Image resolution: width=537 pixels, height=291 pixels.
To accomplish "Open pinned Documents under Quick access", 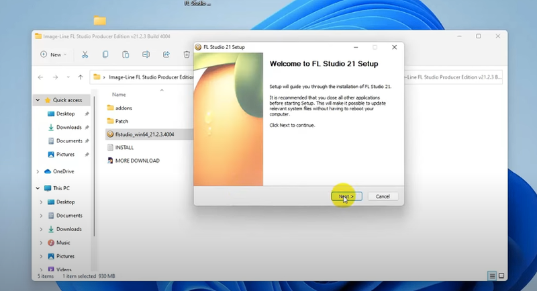I will (x=69, y=141).
